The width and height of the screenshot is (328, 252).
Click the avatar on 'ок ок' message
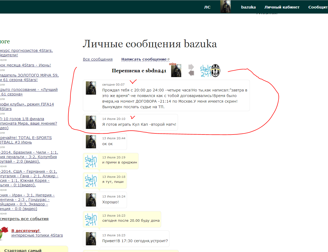pyautogui.click(x=91, y=142)
